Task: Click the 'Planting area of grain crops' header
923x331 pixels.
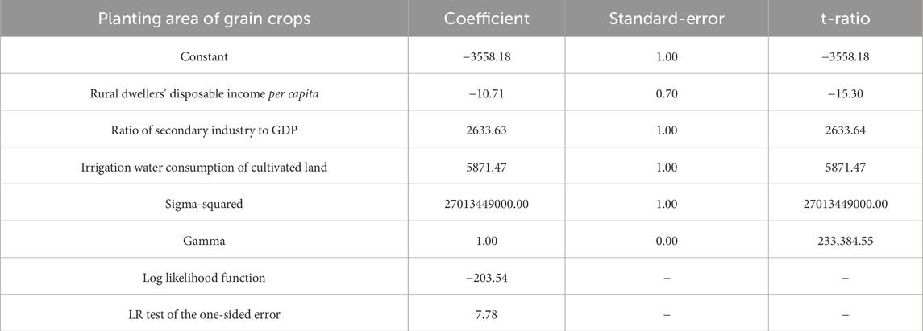Action: [204, 19]
